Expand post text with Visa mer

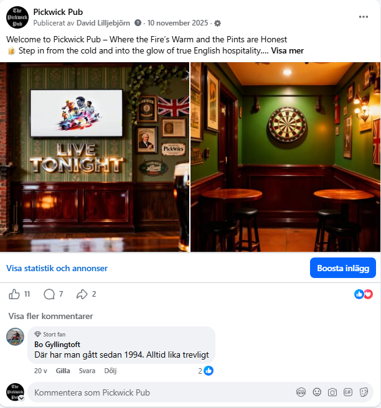click(x=287, y=50)
